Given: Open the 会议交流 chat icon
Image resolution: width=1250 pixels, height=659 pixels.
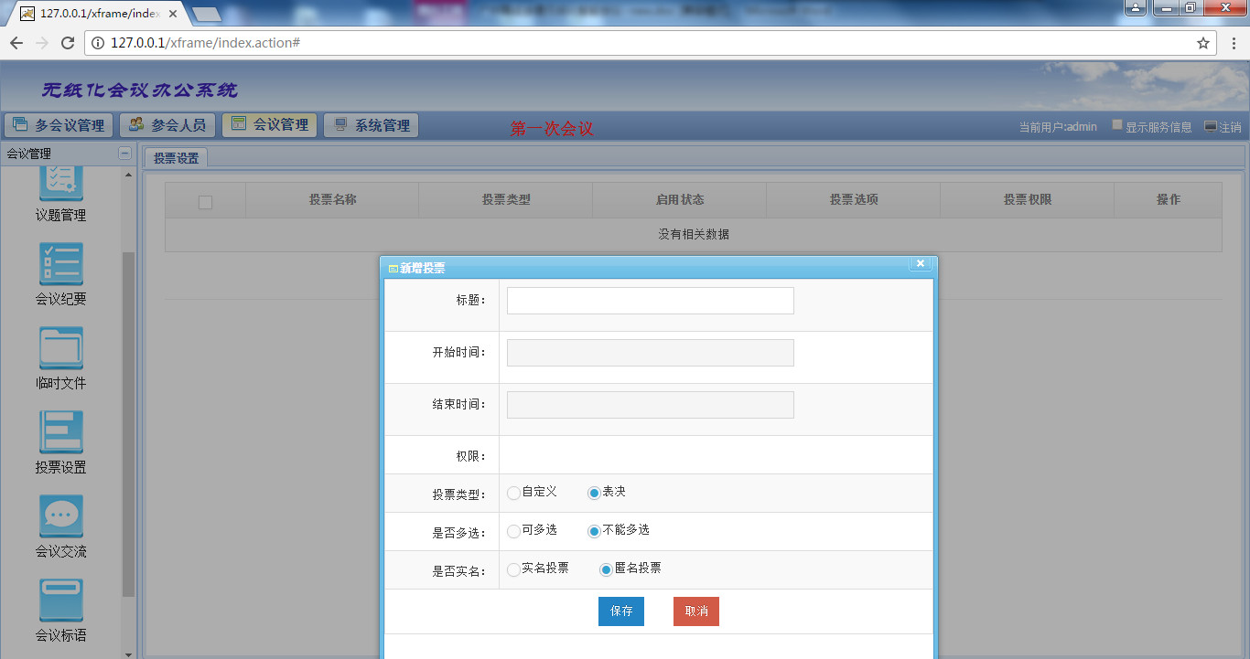Looking at the screenshot, I should pyautogui.click(x=61, y=516).
